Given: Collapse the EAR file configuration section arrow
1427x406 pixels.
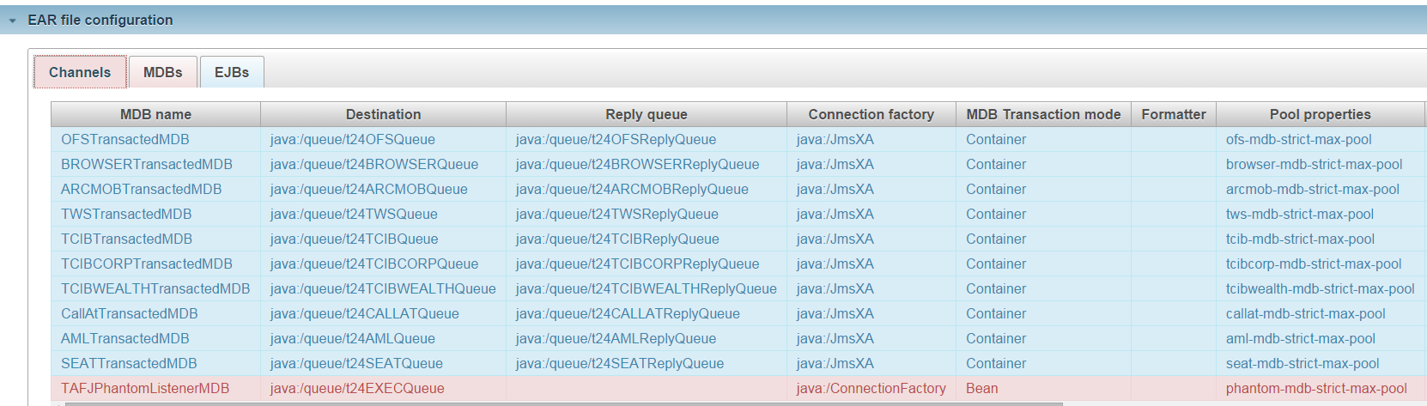Looking at the screenshot, I should point(12,21).
